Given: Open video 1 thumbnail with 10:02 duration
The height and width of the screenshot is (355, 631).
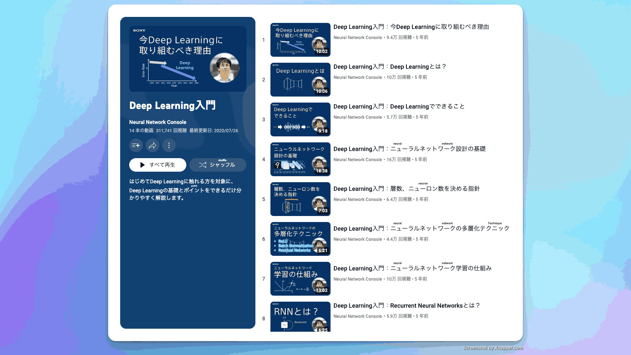Looking at the screenshot, I should pyautogui.click(x=300, y=40).
